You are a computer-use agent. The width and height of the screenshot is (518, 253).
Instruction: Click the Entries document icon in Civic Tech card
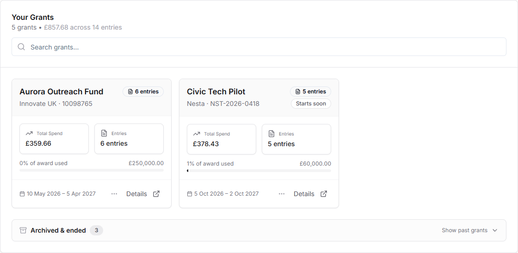[271, 134]
